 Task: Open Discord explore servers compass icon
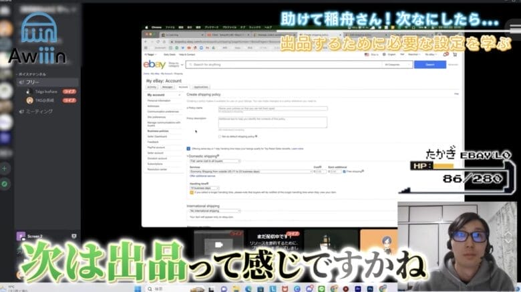click(5, 184)
